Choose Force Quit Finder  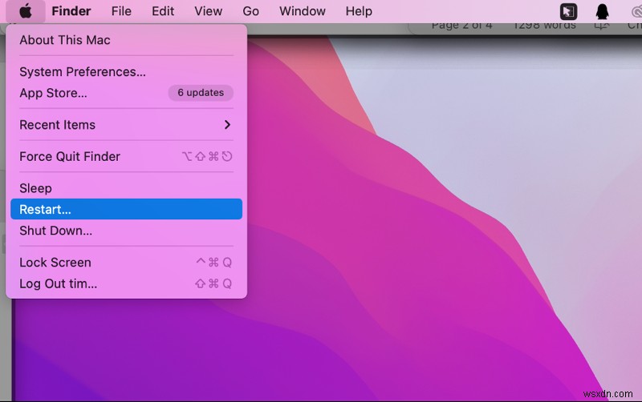click(x=126, y=156)
